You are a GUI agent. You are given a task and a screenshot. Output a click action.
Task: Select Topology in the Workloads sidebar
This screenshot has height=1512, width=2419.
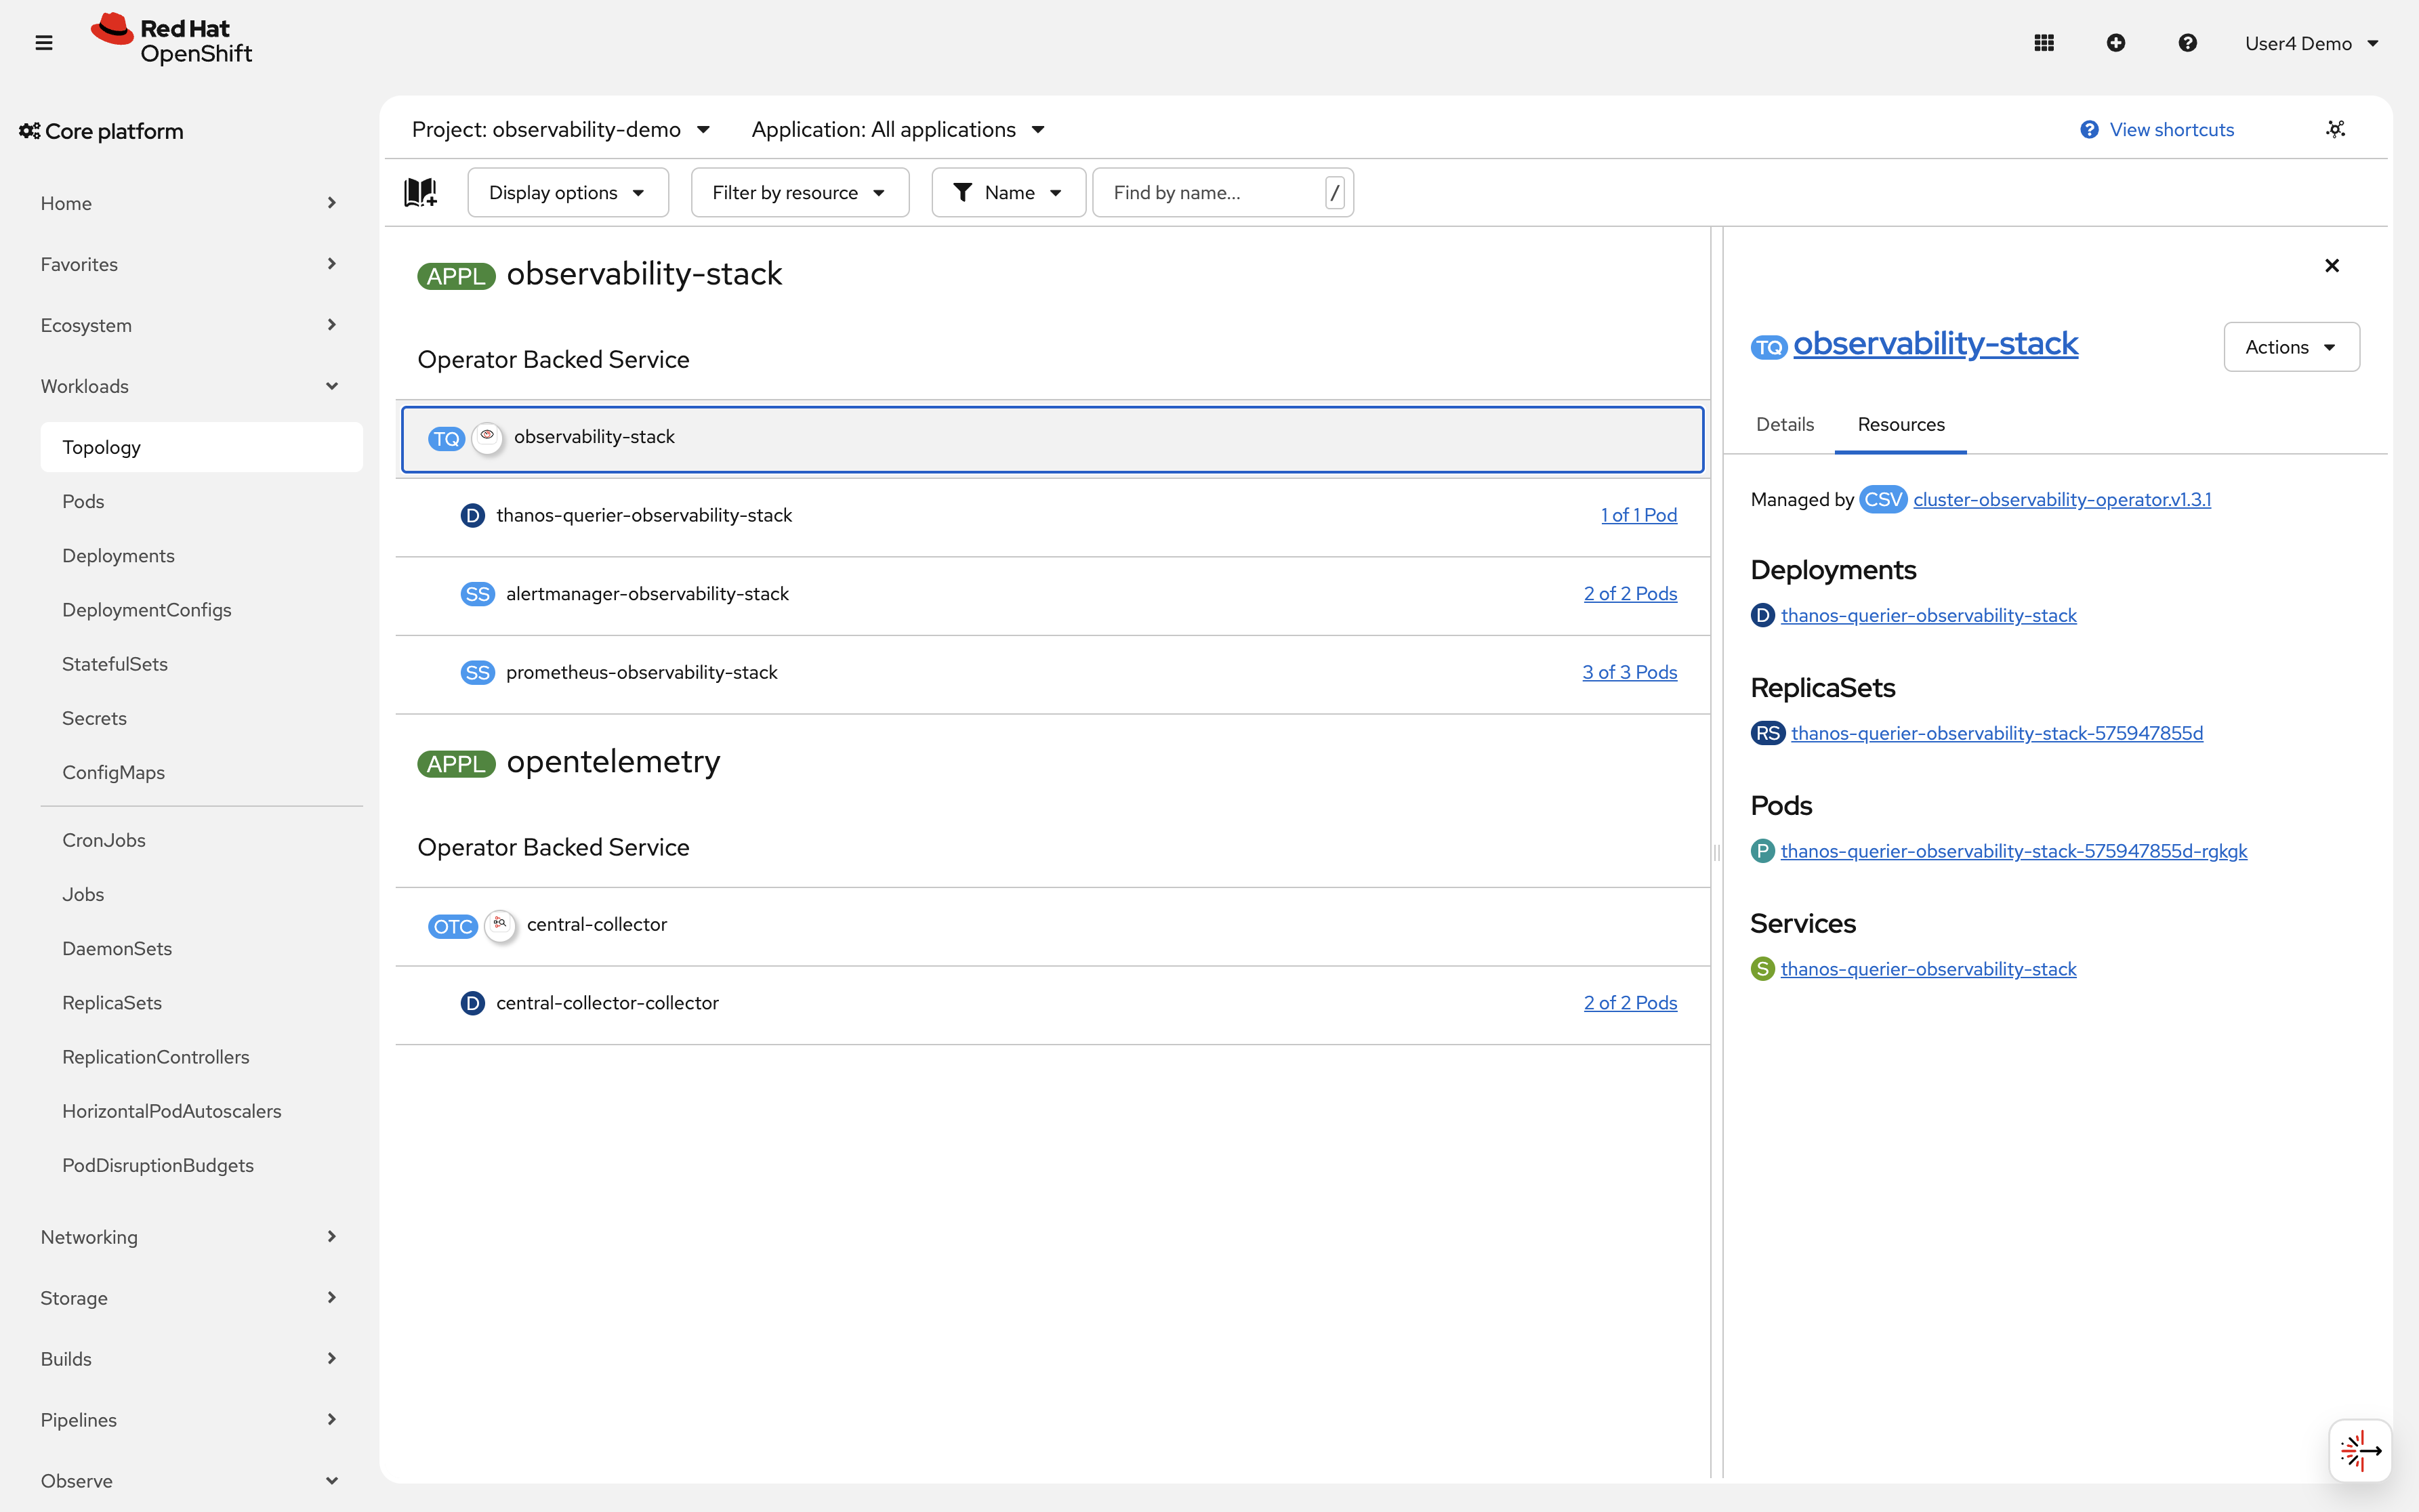coord(101,446)
